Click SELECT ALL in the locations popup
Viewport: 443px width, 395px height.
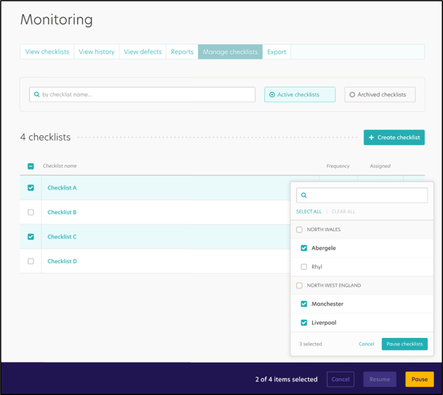[309, 211]
